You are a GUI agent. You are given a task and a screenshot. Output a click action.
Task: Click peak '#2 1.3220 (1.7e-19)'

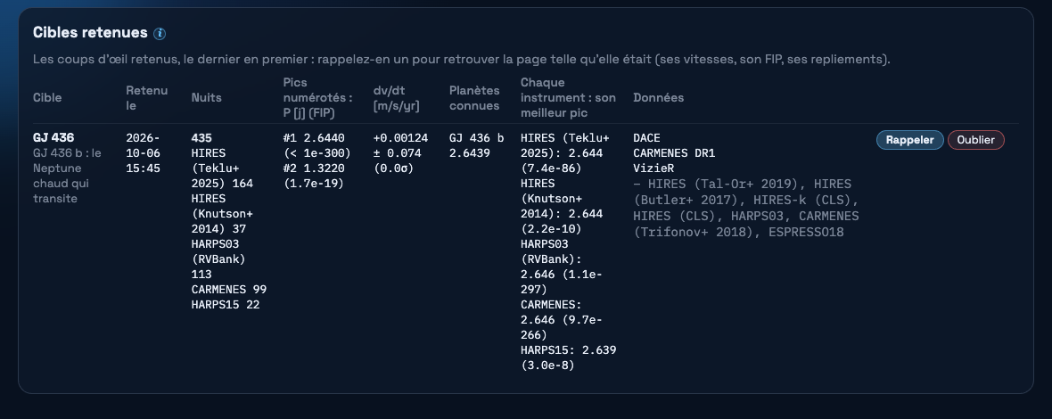pyautogui.click(x=314, y=176)
